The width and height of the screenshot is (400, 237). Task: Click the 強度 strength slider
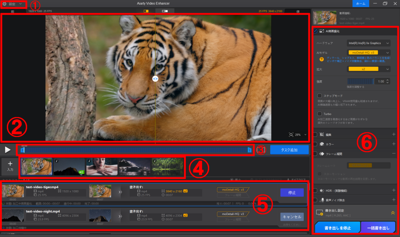[x=360, y=81]
